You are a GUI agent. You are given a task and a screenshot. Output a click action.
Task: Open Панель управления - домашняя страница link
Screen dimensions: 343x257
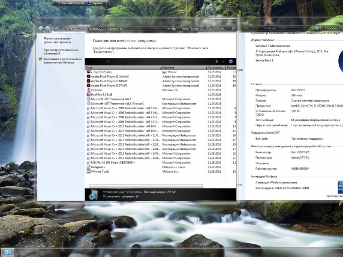[x=58, y=40]
